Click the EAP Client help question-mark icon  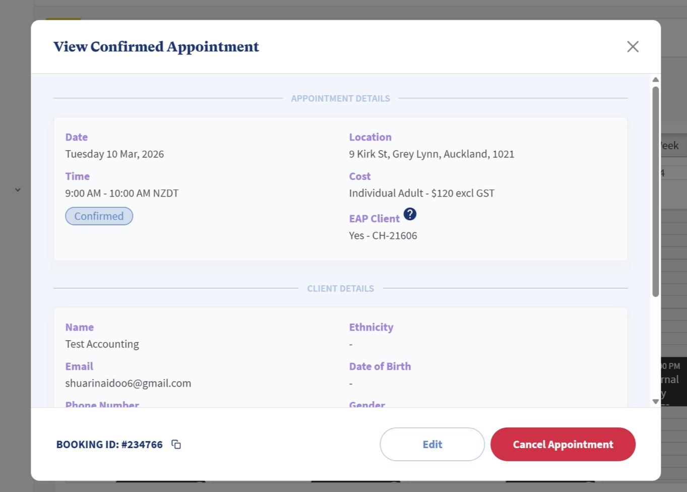(x=410, y=214)
